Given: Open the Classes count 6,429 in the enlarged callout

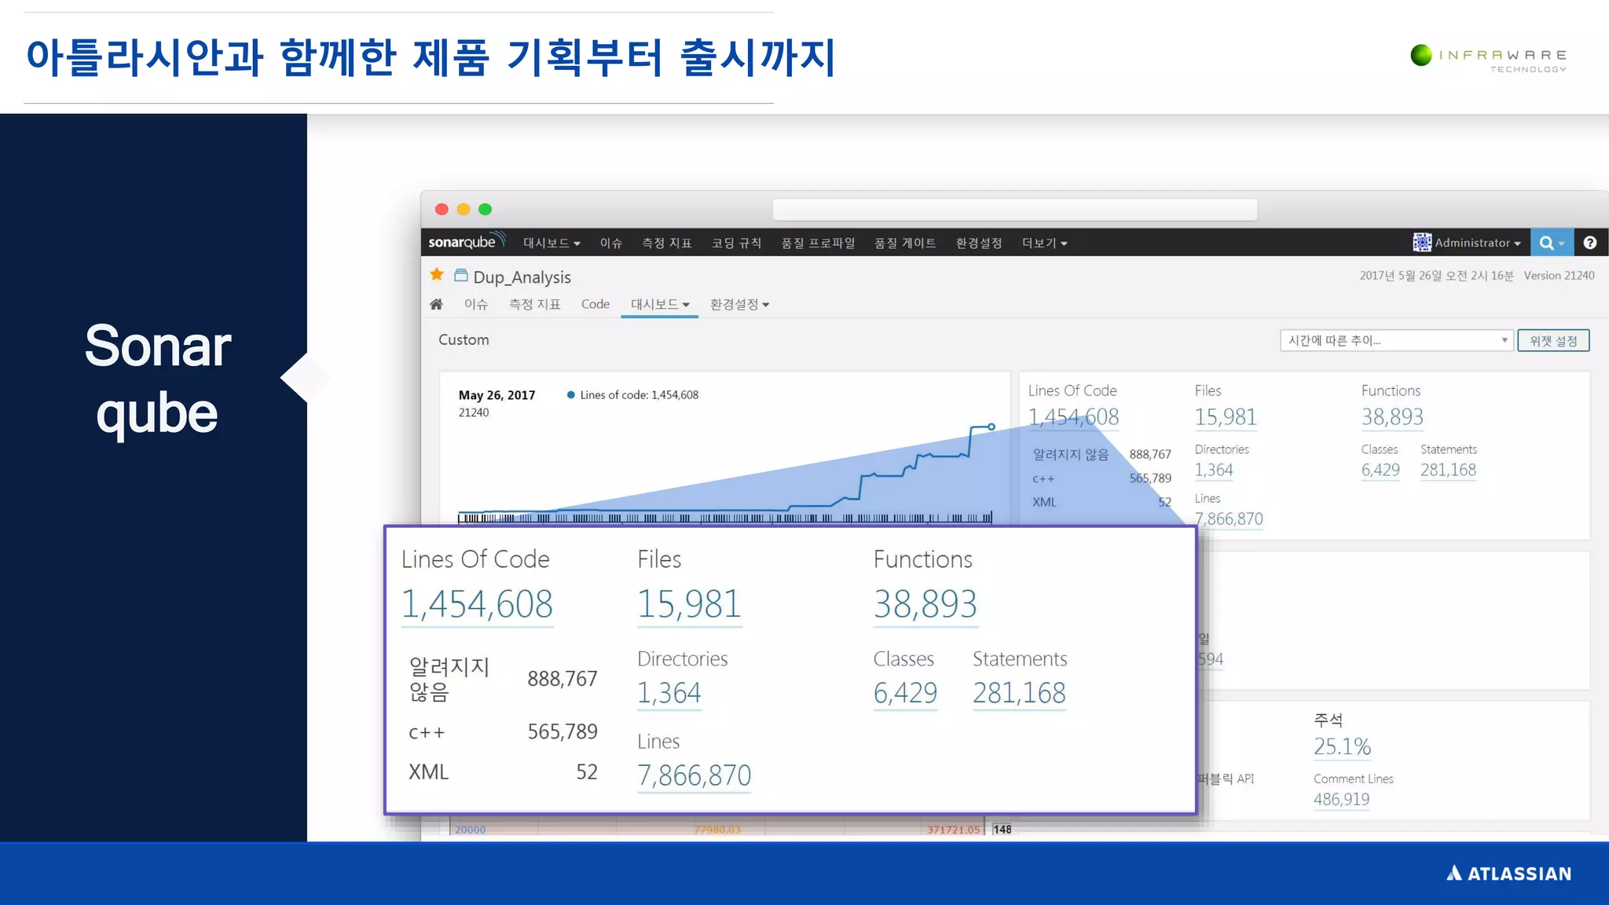Looking at the screenshot, I should [x=905, y=693].
